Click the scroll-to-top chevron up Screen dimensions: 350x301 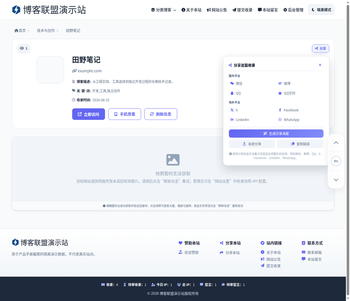336,143
